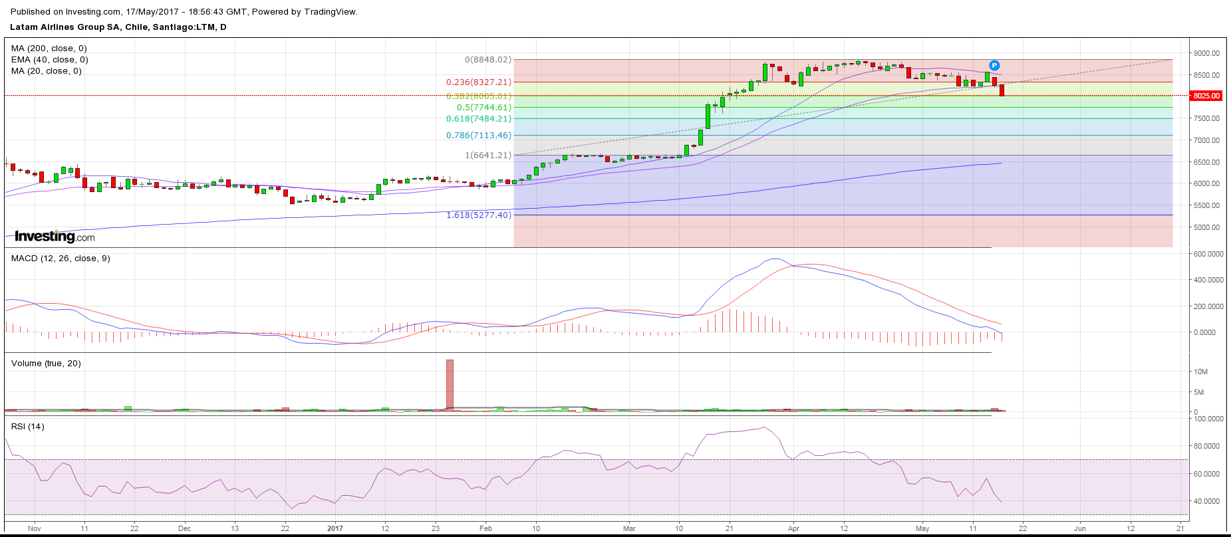
Task: Click the 9000.00 price axis label
Action: [x=1206, y=53]
